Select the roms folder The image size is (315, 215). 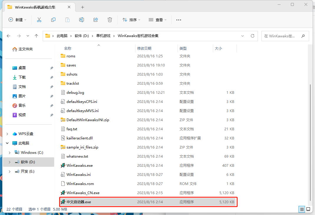(148, 56)
